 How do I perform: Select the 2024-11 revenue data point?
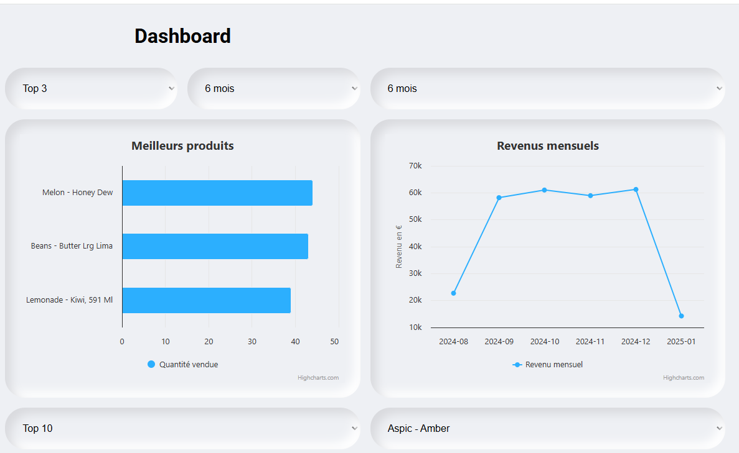(590, 196)
